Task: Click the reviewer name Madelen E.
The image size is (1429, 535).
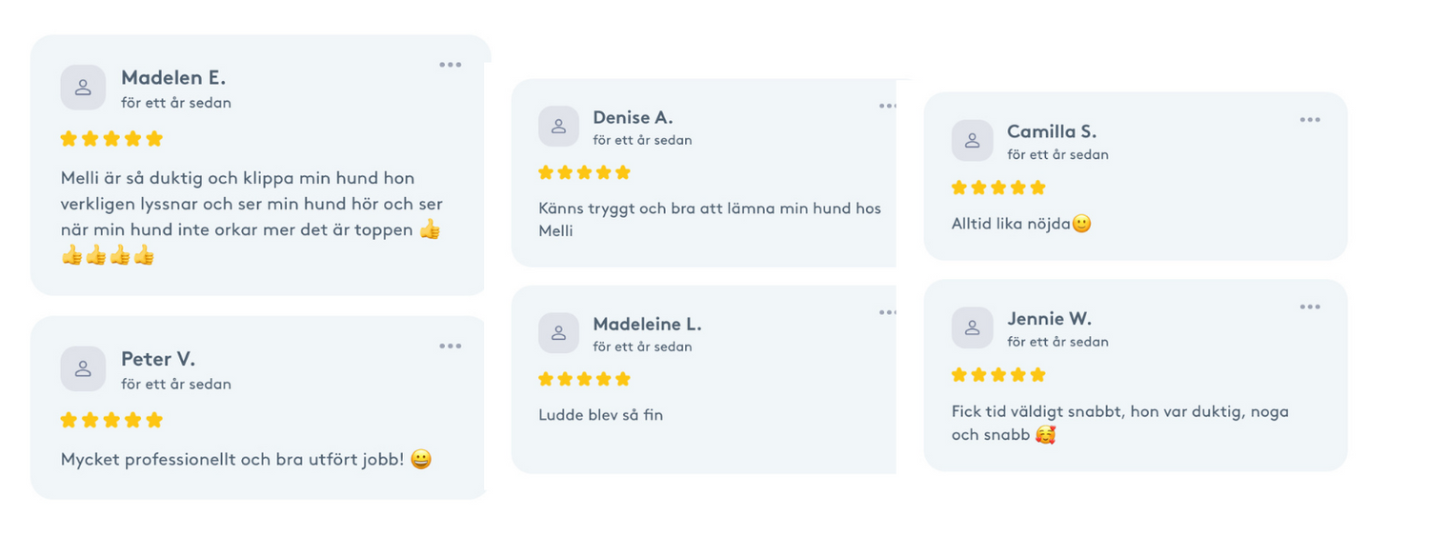Action: coord(173,78)
